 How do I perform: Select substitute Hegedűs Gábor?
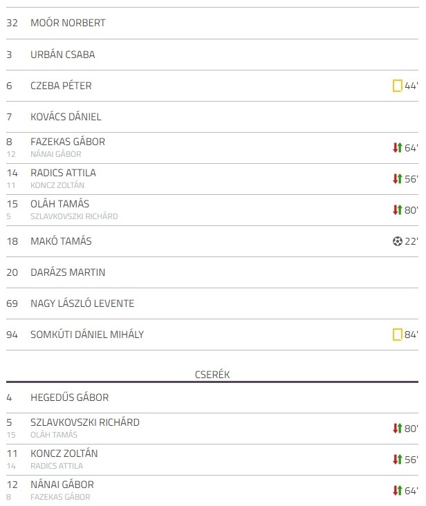[x=69, y=397]
